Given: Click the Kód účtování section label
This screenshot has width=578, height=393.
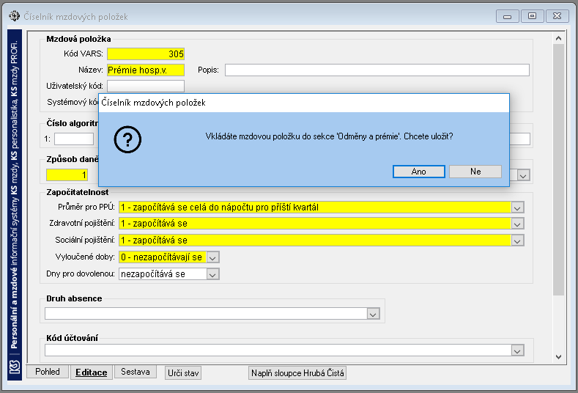Looking at the screenshot, I should pyautogui.click(x=73, y=338).
